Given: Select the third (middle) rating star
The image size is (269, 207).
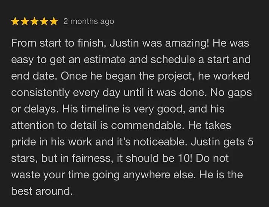Looking at the screenshot, I should pyautogui.click(x=35, y=21).
